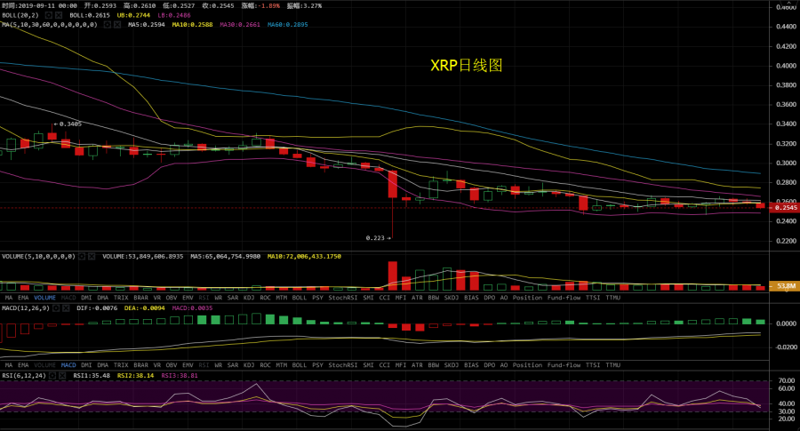Choose DMI in the row under the volume chart
Screen dimensions: 800x431
coord(87,298)
